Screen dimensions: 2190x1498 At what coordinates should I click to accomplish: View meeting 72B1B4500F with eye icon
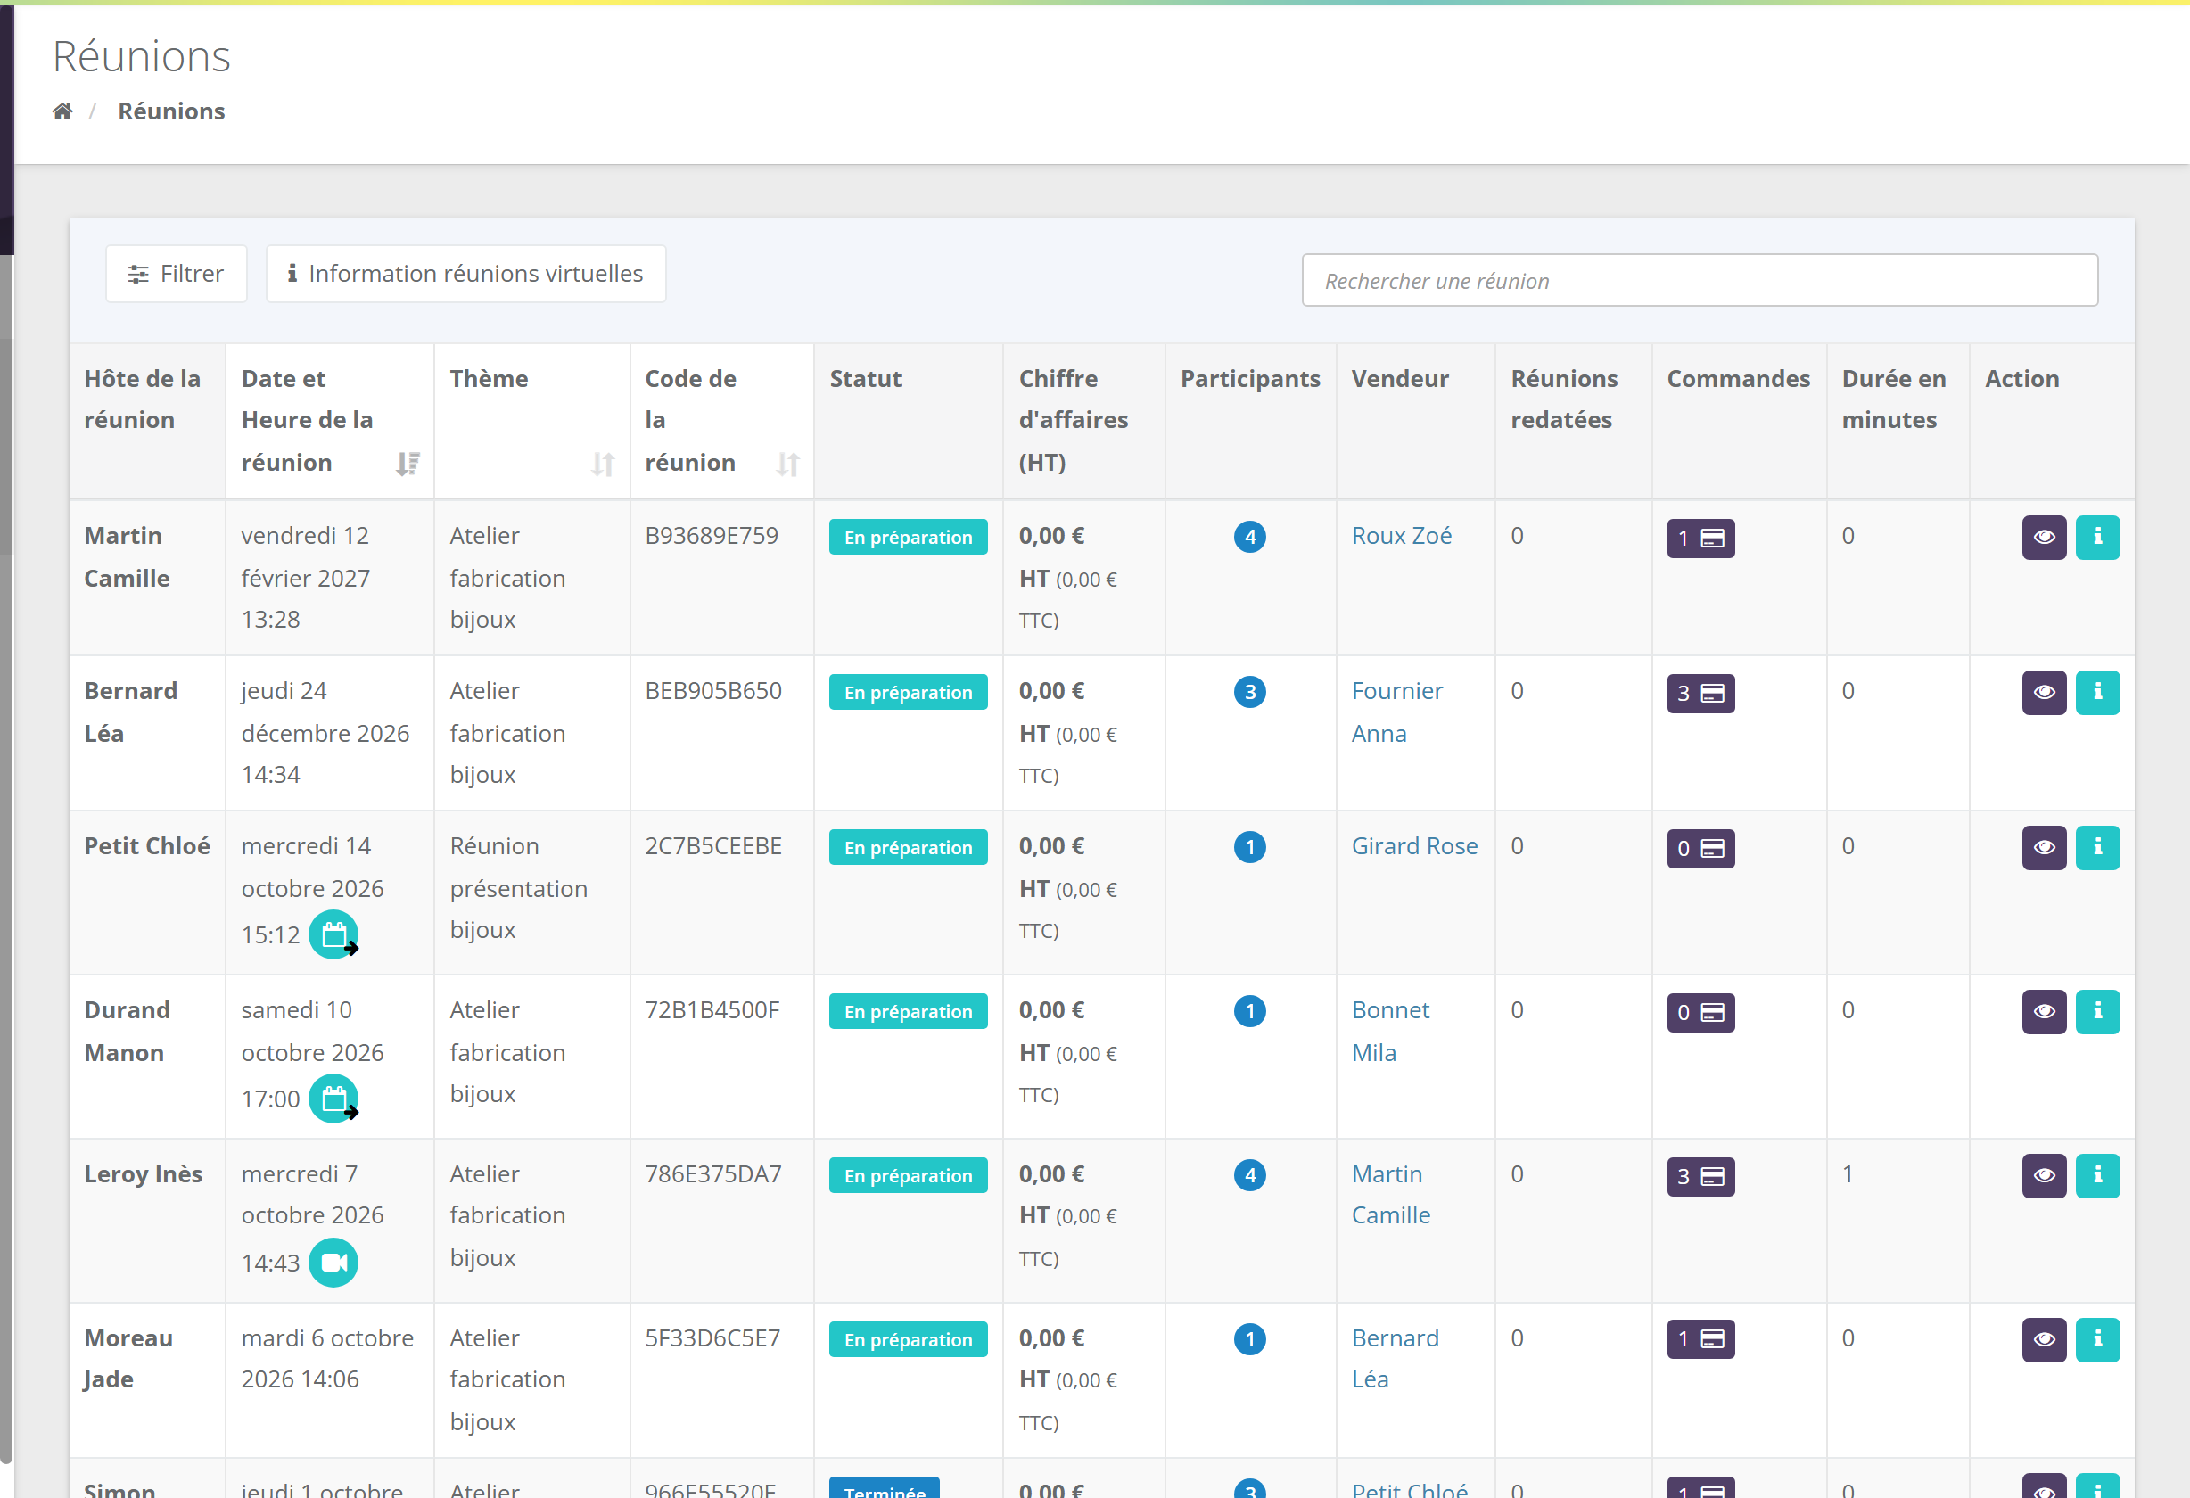(2043, 1012)
